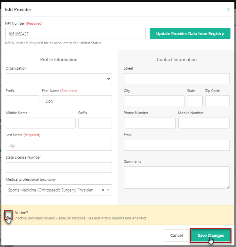Viewport: 236px width, 247px height.
Task: Toggle the Active? checkbox
Action: click(x=8, y=215)
